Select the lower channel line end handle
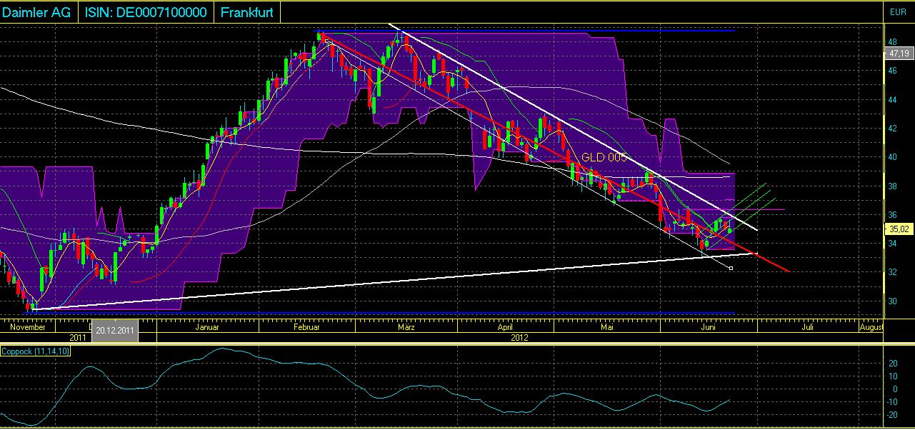 [731, 268]
